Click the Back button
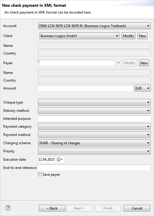The width and height of the screenshot is (154, 216). tap(52, 208)
